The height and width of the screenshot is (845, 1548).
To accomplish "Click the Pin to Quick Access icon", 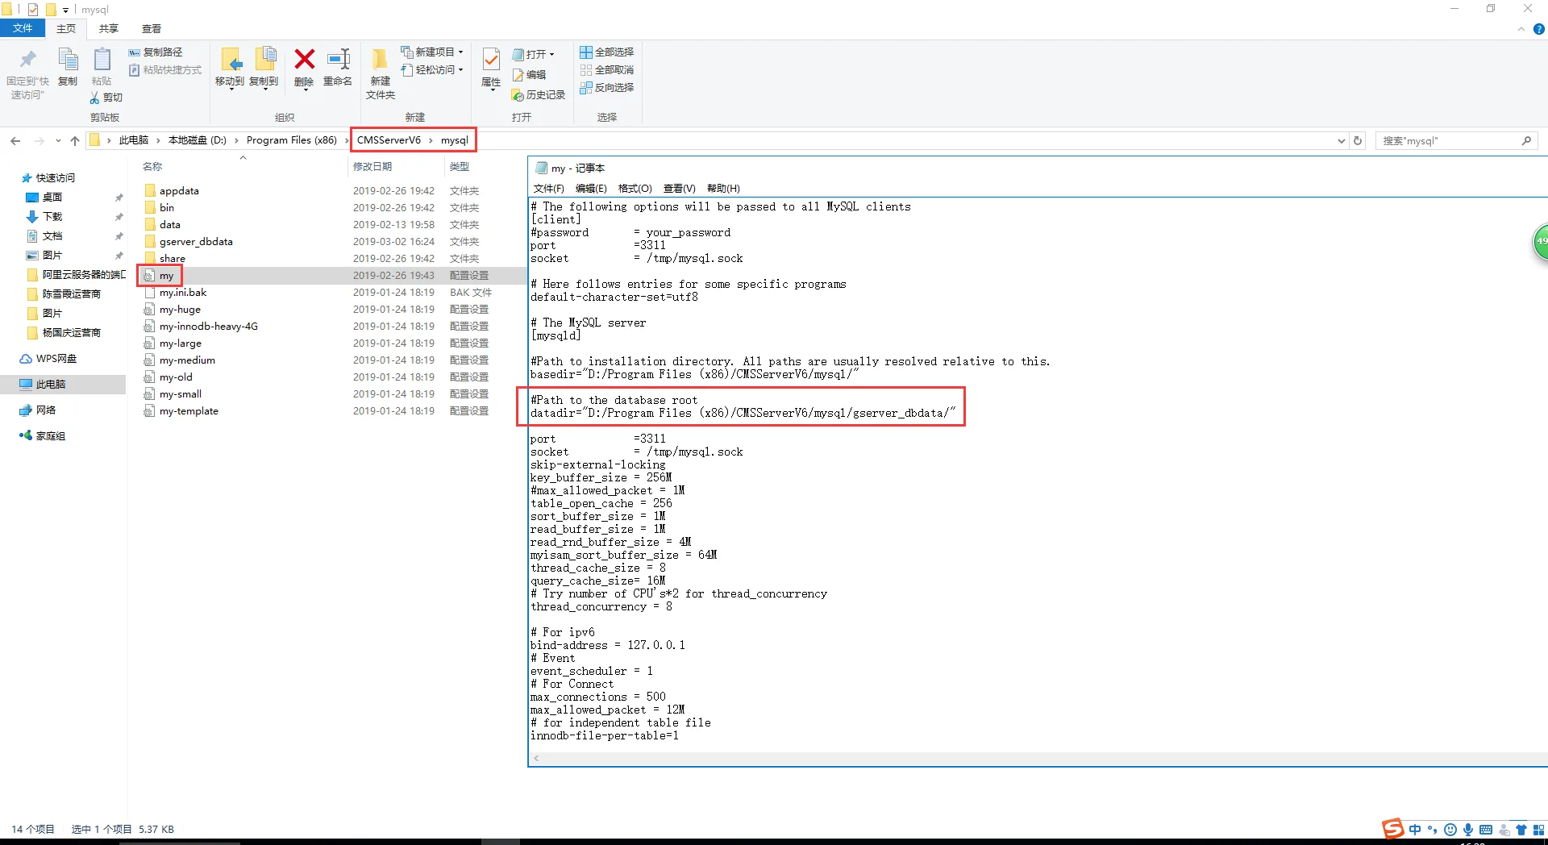I will pyautogui.click(x=27, y=60).
